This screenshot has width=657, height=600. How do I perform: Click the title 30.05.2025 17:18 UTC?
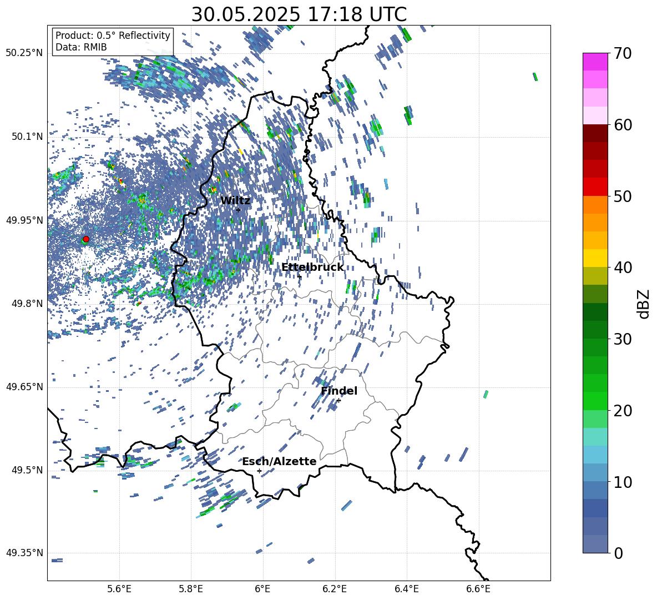click(x=299, y=14)
